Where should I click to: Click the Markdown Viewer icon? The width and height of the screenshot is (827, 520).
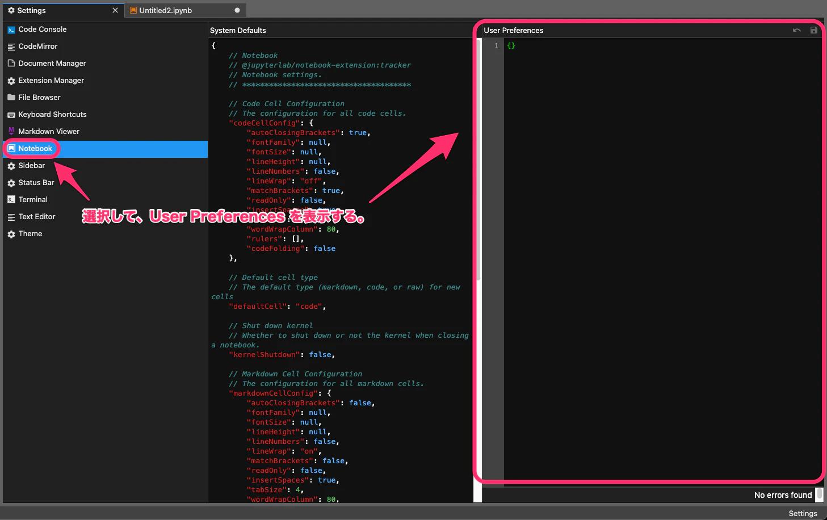click(x=11, y=131)
